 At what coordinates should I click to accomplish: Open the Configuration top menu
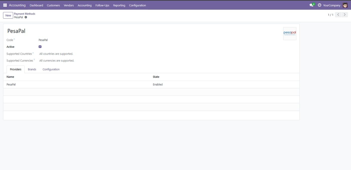pos(137,5)
